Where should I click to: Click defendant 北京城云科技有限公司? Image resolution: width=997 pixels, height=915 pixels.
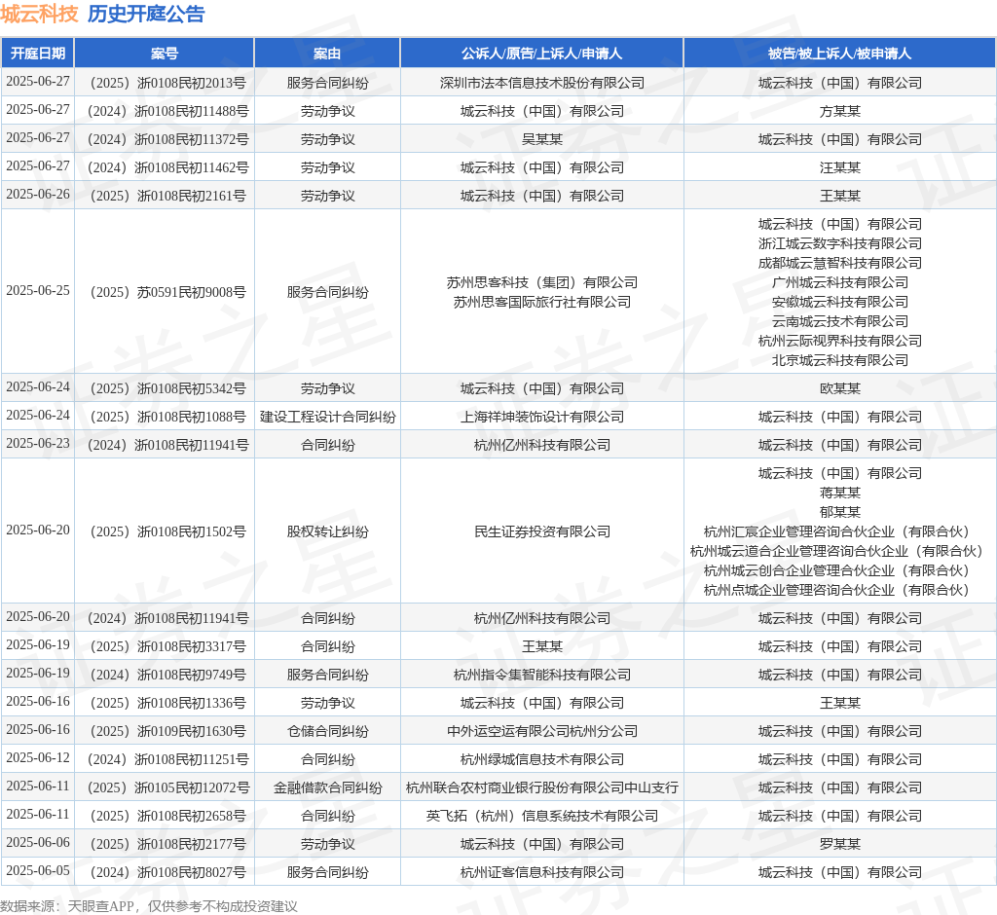click(839, 360)
